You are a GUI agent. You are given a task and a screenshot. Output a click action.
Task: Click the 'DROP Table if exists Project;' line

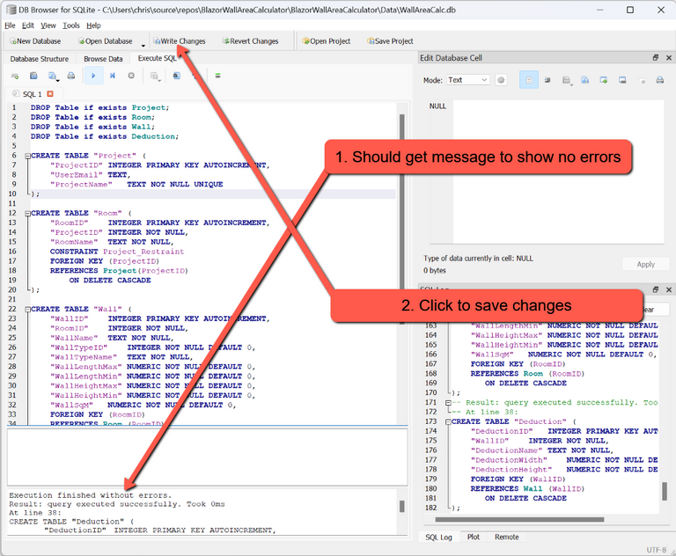coord(99,107)
